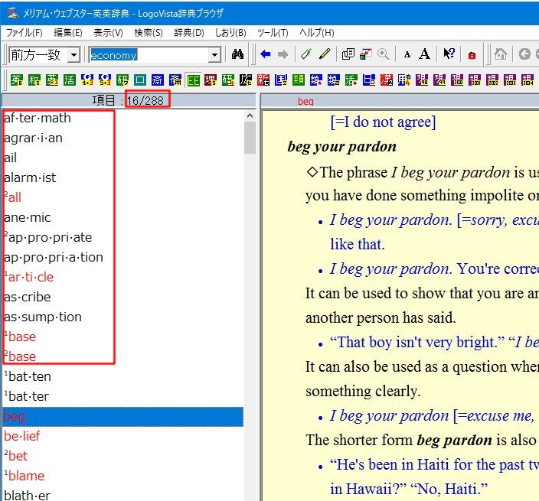Click the 'beg' header of definition pane
This screenshot has height=501, width=539.
pyautogui.click(x=305, y=102)
